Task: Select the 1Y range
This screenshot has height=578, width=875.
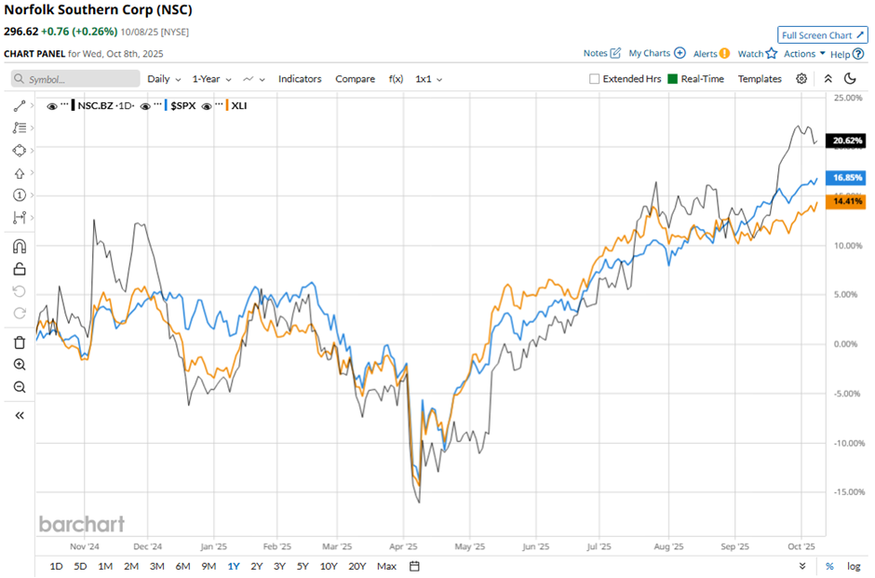Action: click(234, 566)
